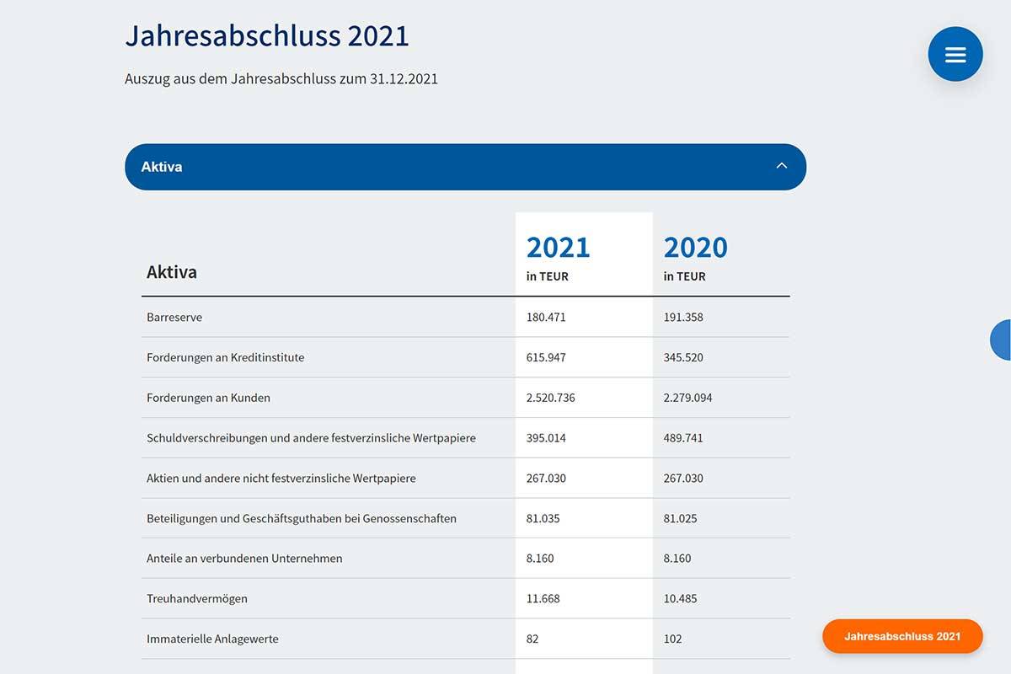Click Immaterielle Anlagewerte 2020 value 102
This screenshot has width=1011, height=674.
673,639
